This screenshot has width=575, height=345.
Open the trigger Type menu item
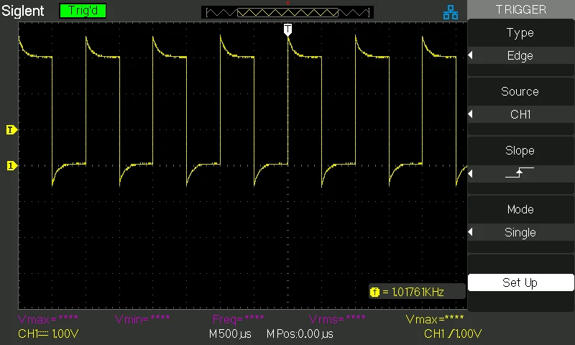(x=520, y=33)
